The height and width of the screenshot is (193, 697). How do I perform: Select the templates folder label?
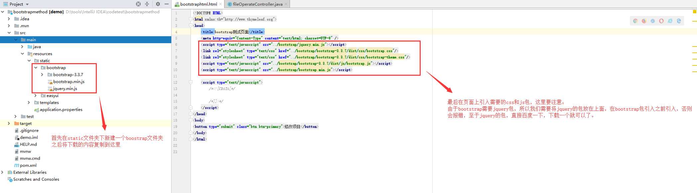[49, 102]
